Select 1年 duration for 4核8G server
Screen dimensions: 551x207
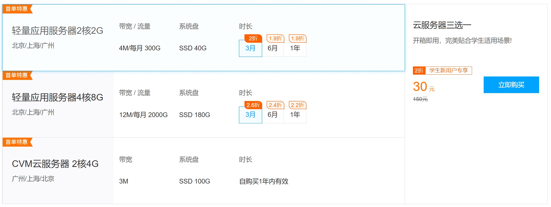pos(295,115)
